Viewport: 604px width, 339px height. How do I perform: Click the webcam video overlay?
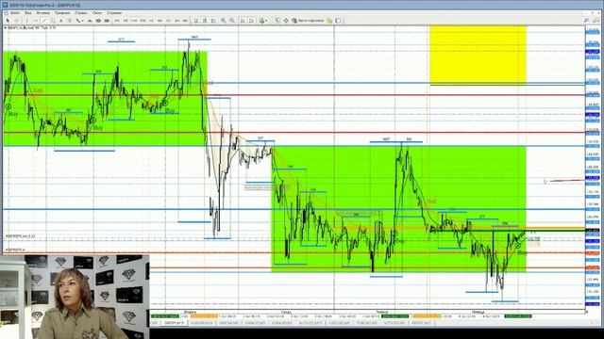(75, 297)
